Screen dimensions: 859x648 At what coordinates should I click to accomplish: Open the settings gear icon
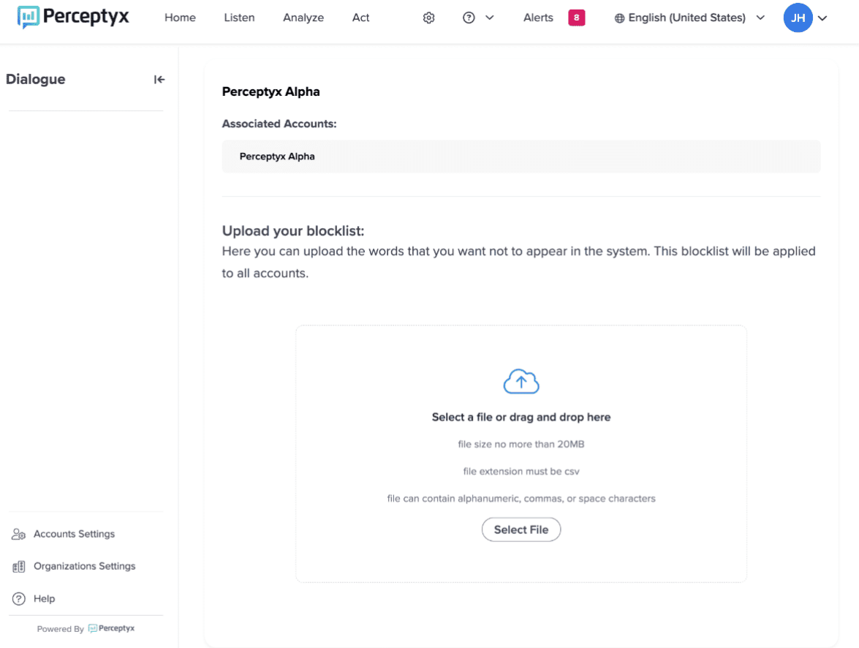428,18
